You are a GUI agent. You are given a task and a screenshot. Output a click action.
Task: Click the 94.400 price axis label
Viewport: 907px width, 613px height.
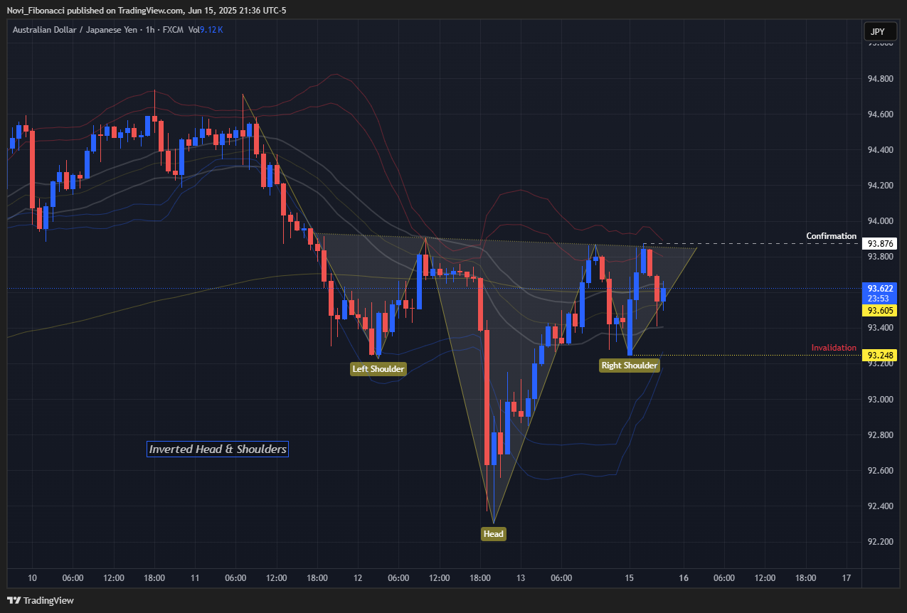click(x=881, y=150)
